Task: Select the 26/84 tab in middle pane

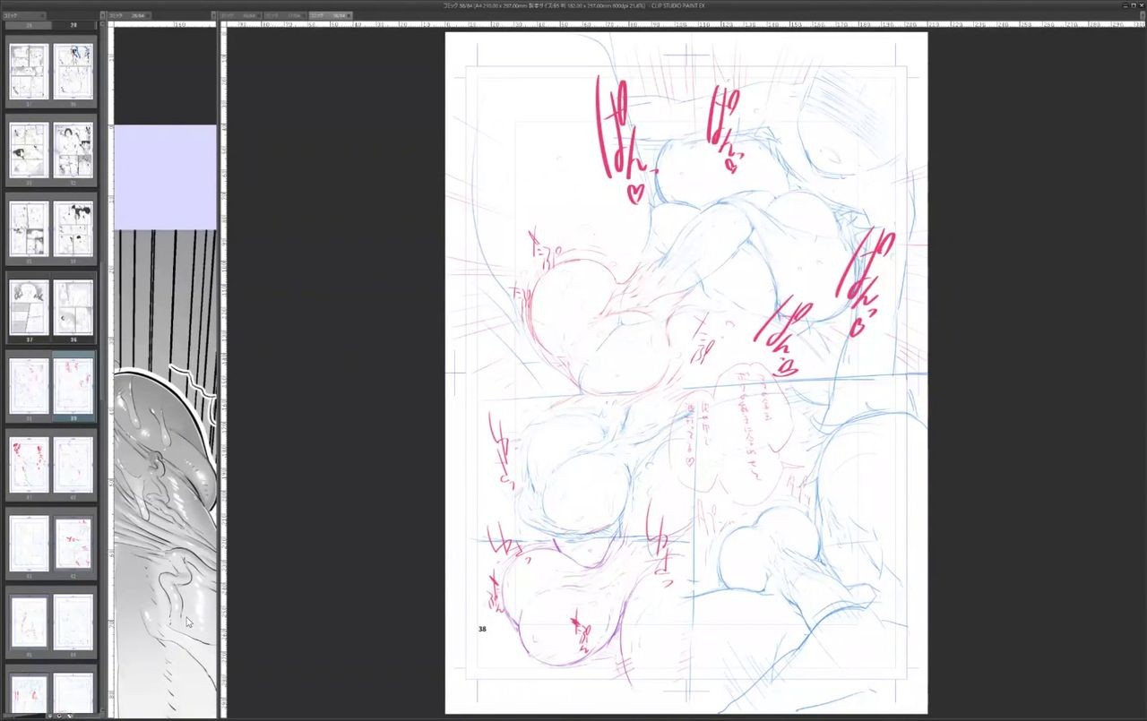Action: click(127, 15)
